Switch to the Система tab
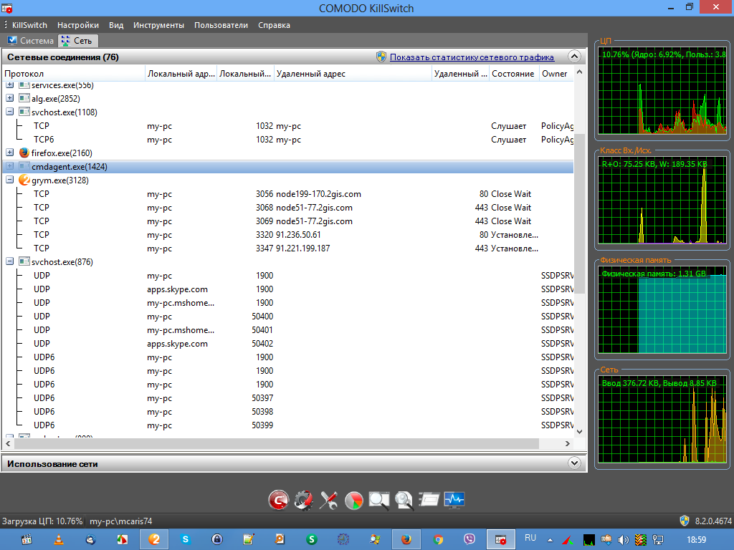The height and width of the screenshot is (550, 734). pos(30,41)
